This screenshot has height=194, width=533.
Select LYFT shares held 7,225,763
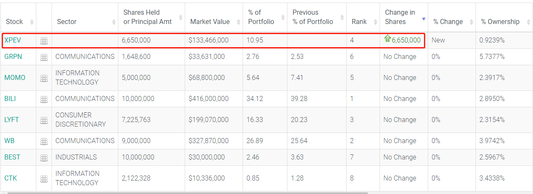point(136,120)
